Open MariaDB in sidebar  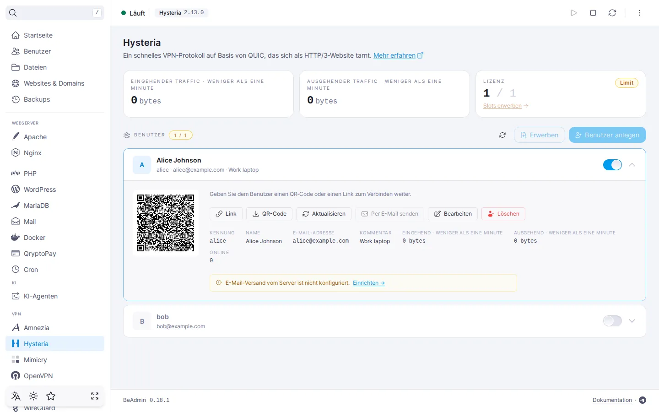pyautogui.click(x=55, y=206)
